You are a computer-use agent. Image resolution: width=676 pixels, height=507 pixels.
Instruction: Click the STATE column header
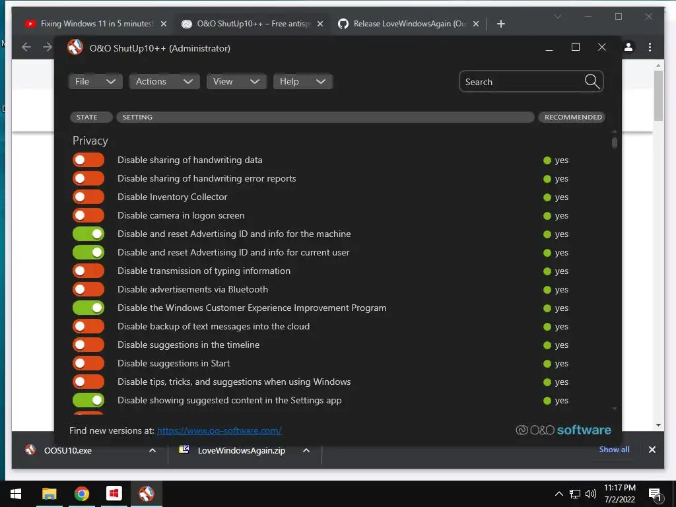(91, 118)
